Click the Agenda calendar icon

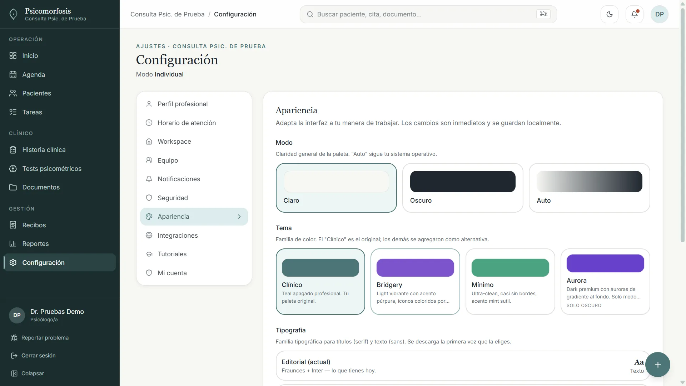13,75
